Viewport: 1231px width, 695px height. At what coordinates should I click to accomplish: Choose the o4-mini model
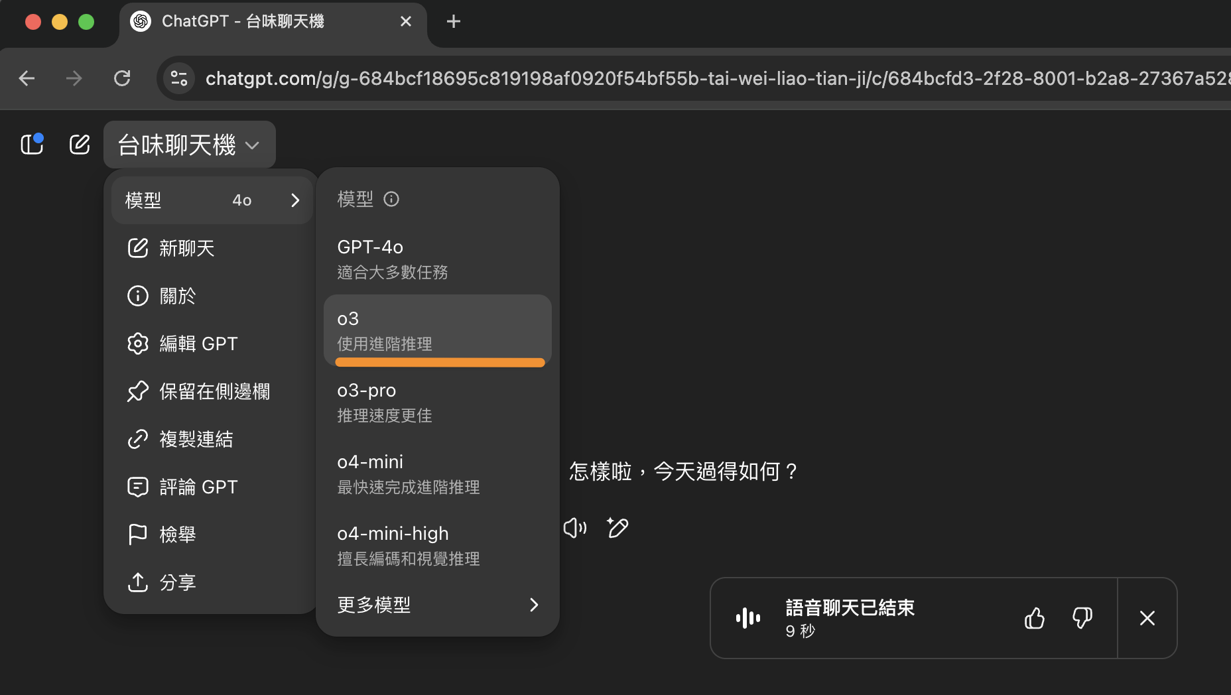click(438, 474)
